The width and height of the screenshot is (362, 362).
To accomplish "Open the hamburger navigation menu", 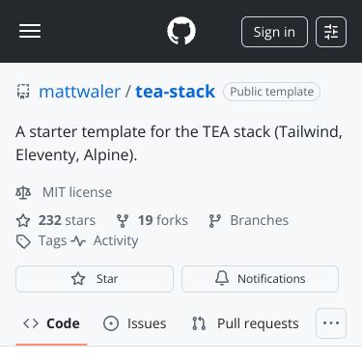I will 30,31.
